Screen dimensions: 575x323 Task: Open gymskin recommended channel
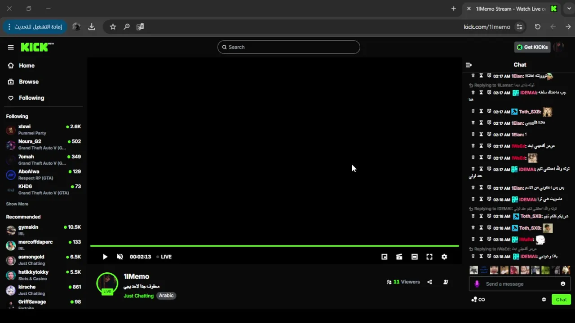click(x=43, y=230)
